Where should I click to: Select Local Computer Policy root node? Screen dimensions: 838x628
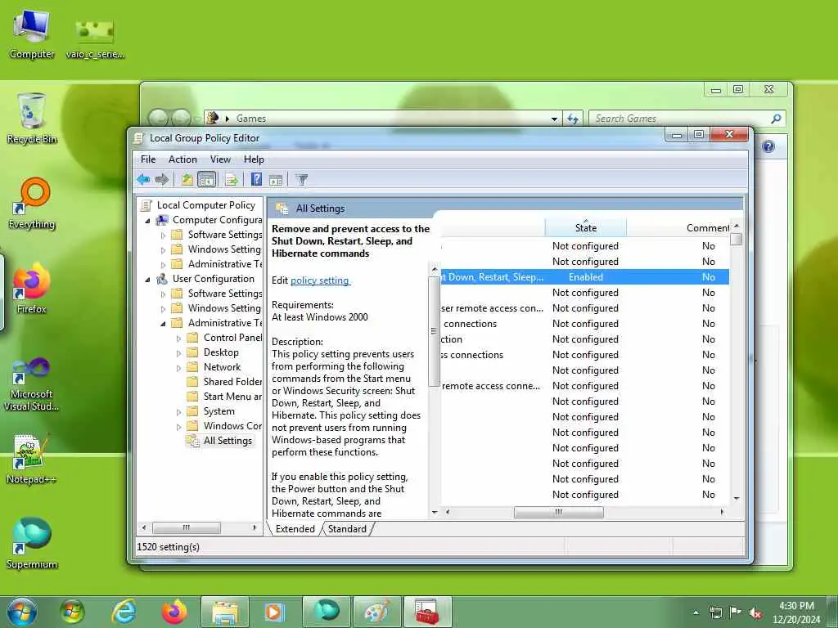205,205
